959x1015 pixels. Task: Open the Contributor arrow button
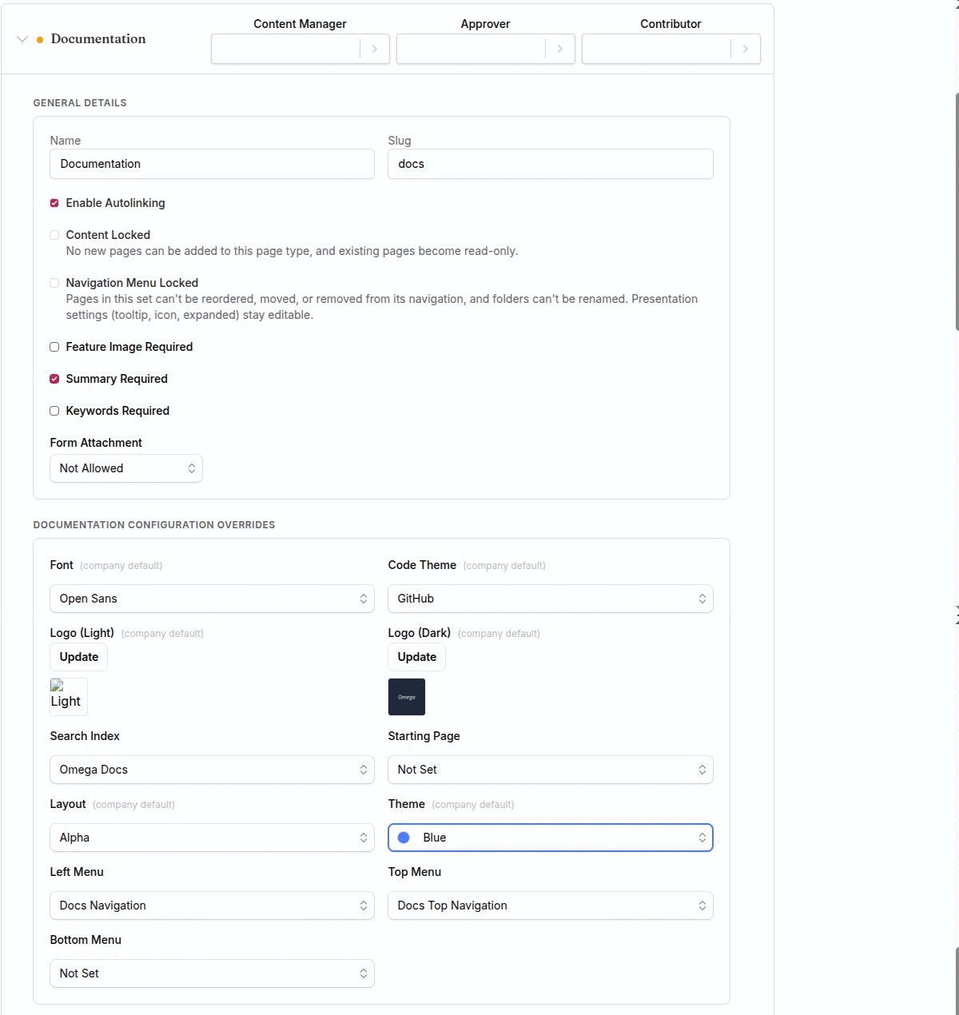pyautogui.click(x=746, y=49)
